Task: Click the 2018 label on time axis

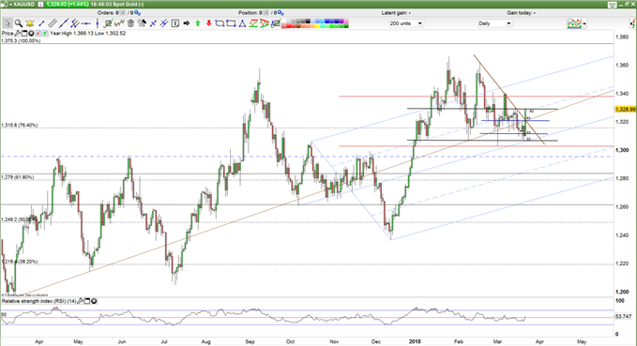Action: [415, 341]
